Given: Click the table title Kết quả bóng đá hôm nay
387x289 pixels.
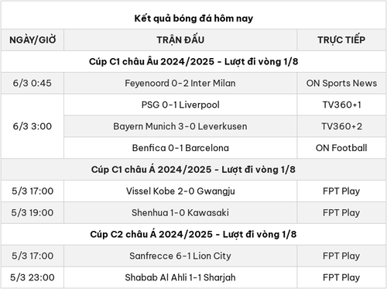Looking at the screenshot, I should coord(193,19).
